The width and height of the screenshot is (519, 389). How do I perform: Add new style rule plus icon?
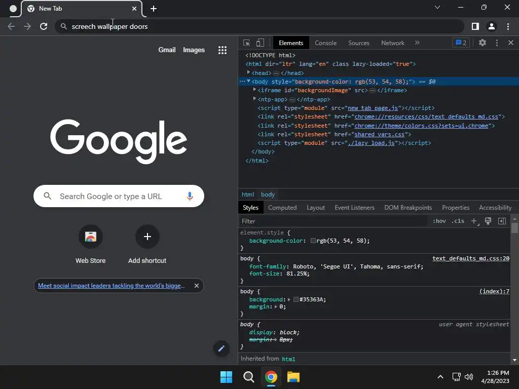pos(474,221)
